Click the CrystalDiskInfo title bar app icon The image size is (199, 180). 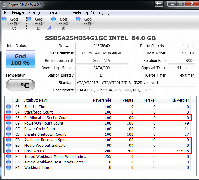tap(4, 5)
